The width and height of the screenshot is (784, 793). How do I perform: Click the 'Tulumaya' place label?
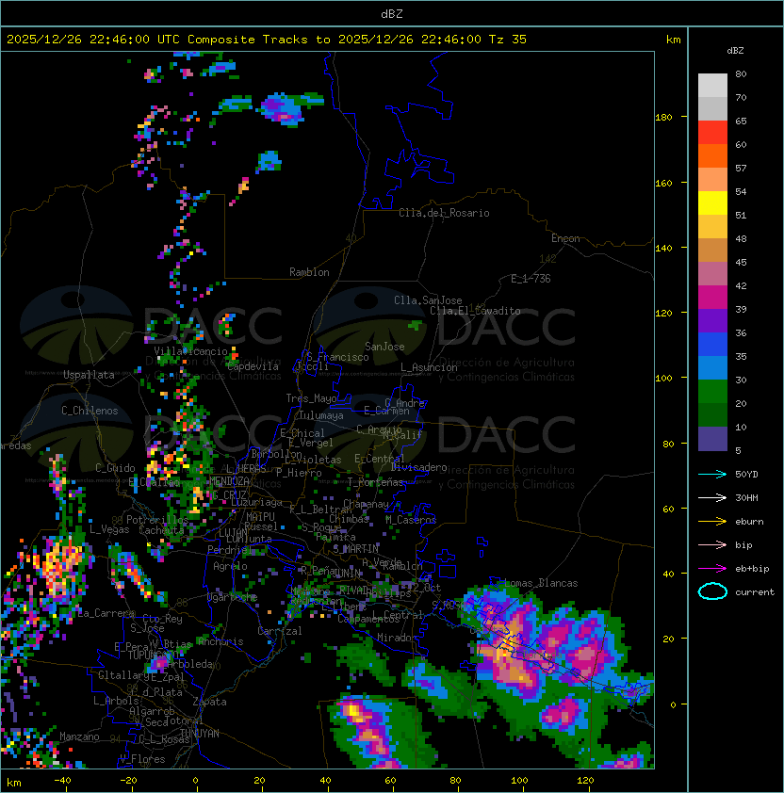pos(321,415)
